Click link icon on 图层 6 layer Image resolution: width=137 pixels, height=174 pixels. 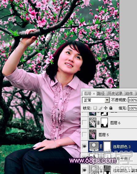click(x=98, y=123)
